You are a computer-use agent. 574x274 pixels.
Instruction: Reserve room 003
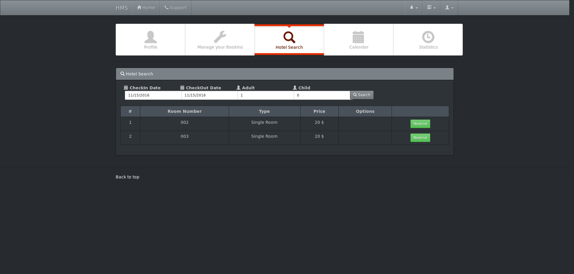click(x=420, y=137)
